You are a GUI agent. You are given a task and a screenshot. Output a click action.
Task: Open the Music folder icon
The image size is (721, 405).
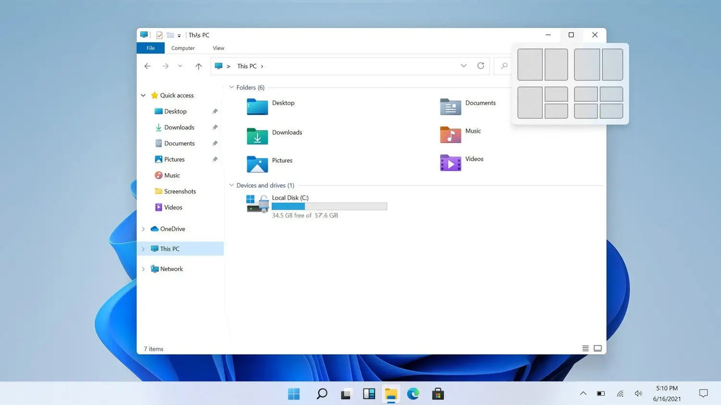coord(450,135)
